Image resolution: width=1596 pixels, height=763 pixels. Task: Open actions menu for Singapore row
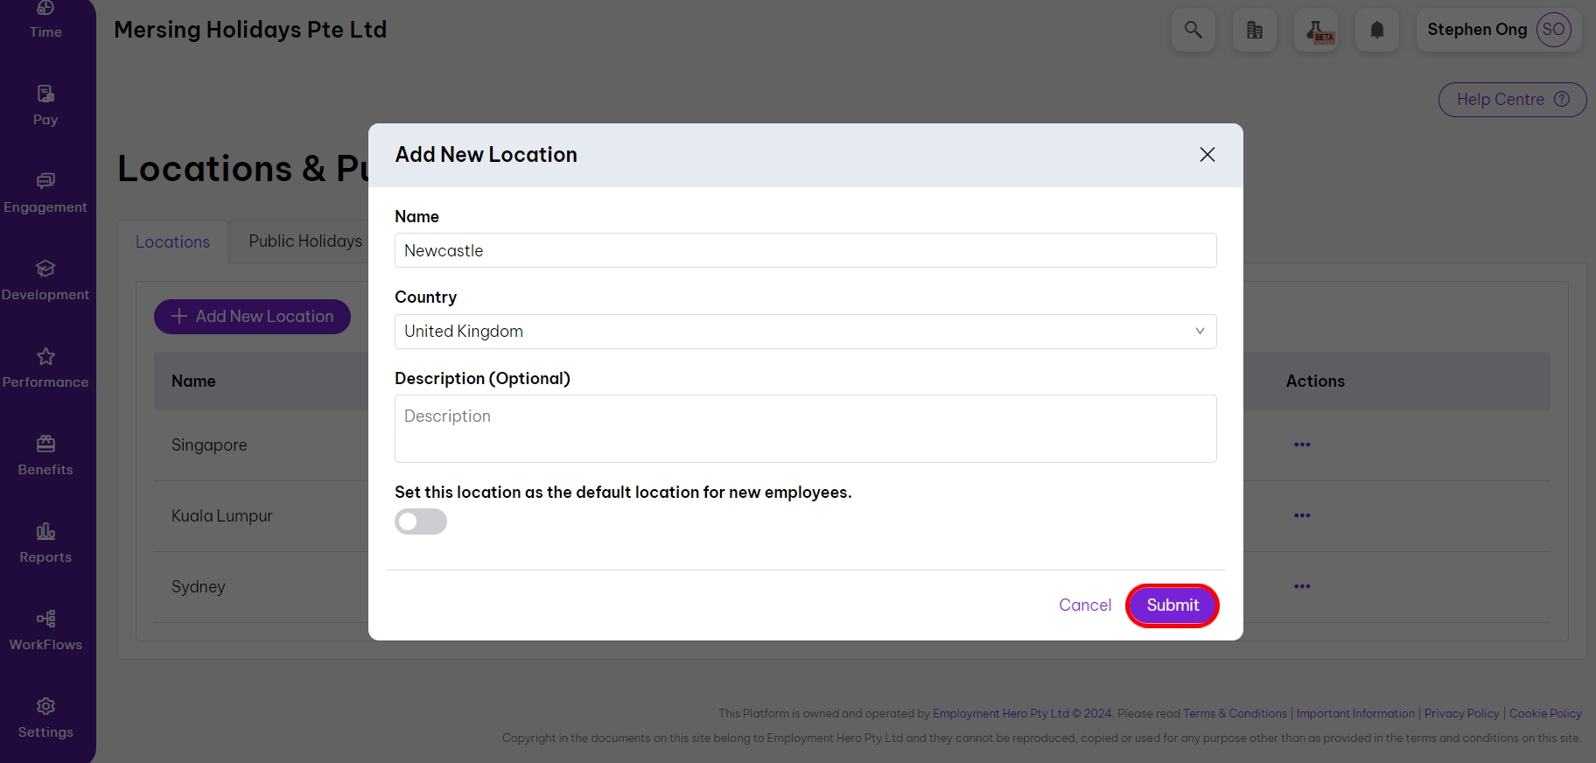(x=1302, y=444)
